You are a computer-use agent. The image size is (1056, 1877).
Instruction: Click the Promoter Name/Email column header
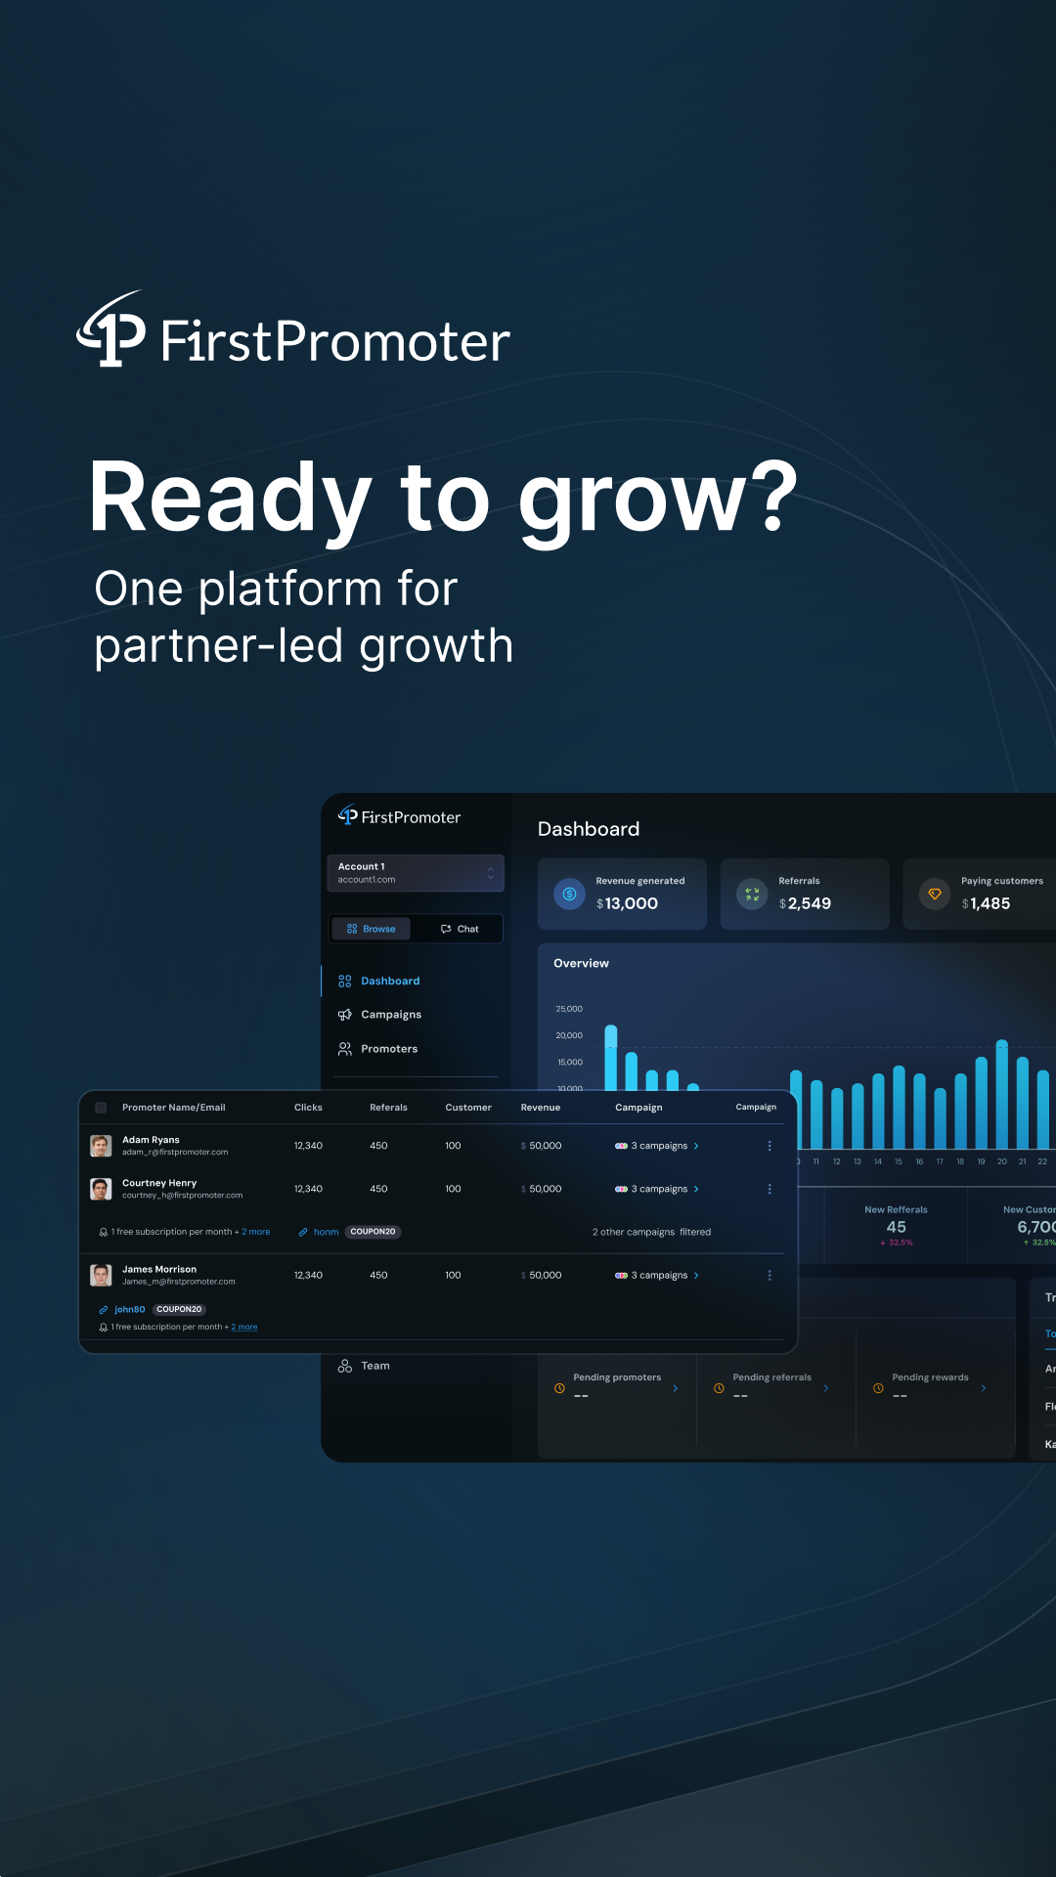173,1108
